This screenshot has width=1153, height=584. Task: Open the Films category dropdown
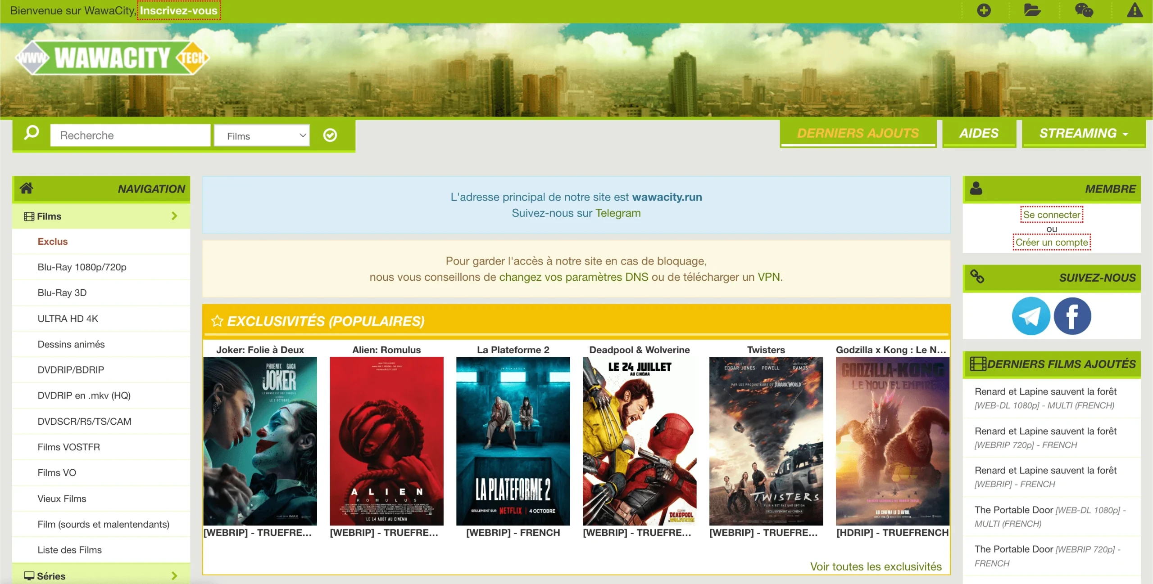point(262,135)
